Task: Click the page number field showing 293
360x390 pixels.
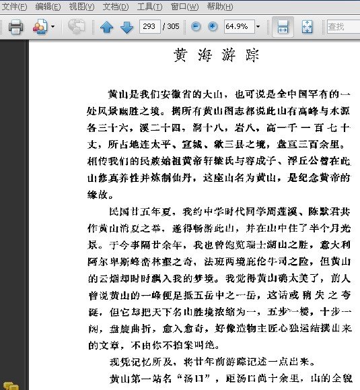Action: pos(150,26)
